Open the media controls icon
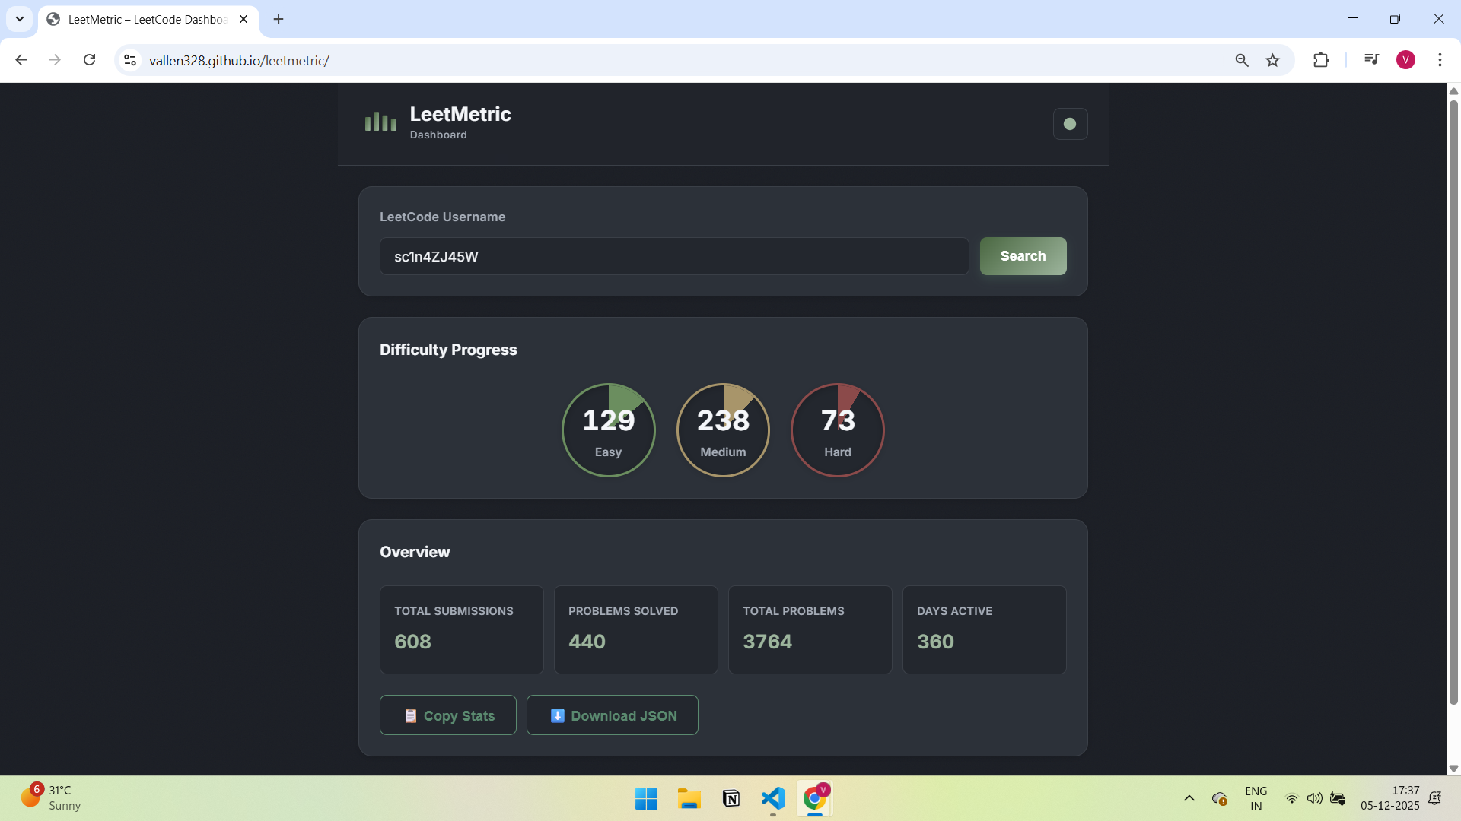 [1371, 60]
